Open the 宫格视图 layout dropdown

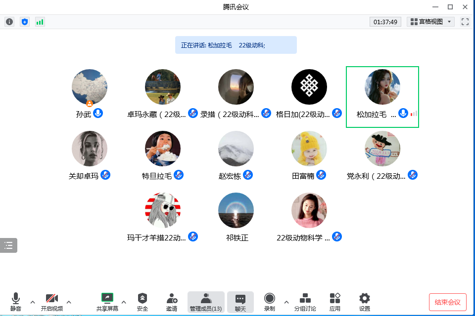(430, 22)
